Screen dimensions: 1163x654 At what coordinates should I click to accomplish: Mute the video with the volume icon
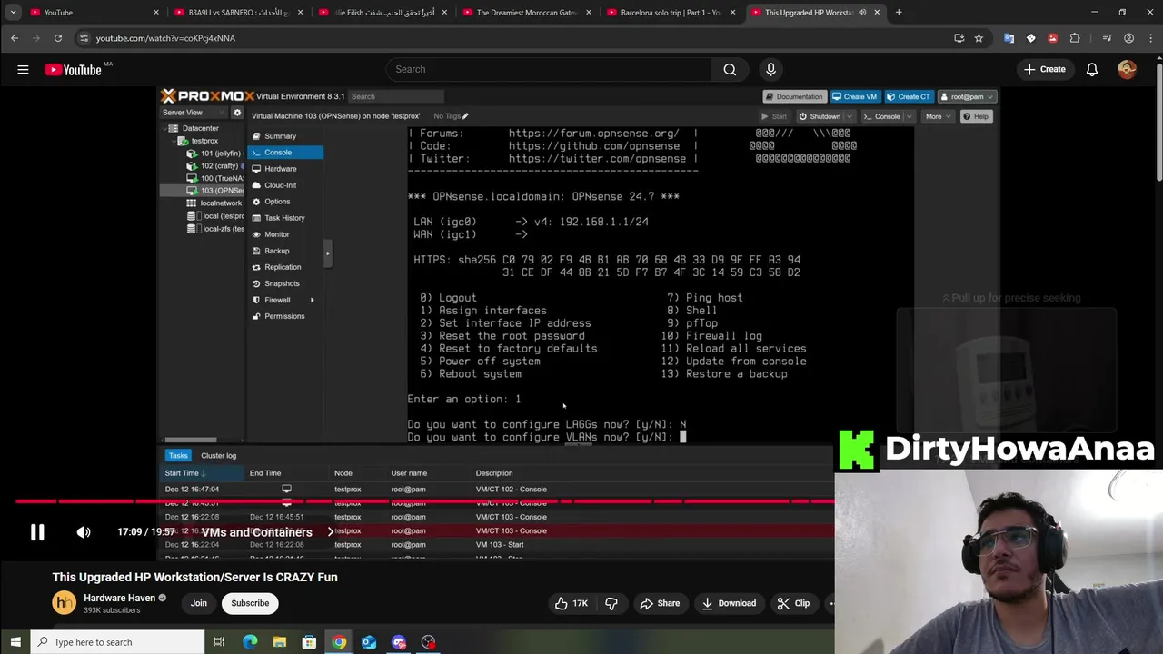coord(84,532)
